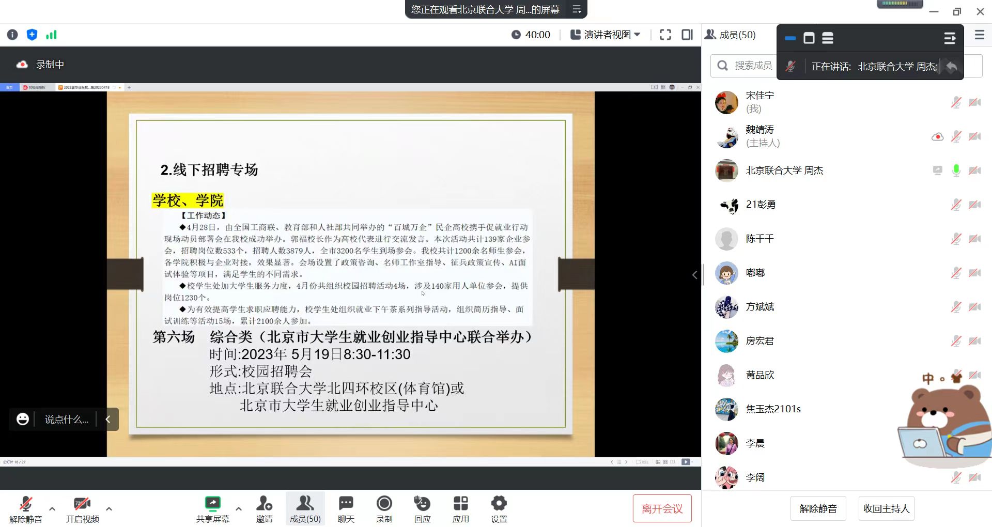Click the blue security shield icon
This screenshot has width=992, height=527.
pos(32,35)
